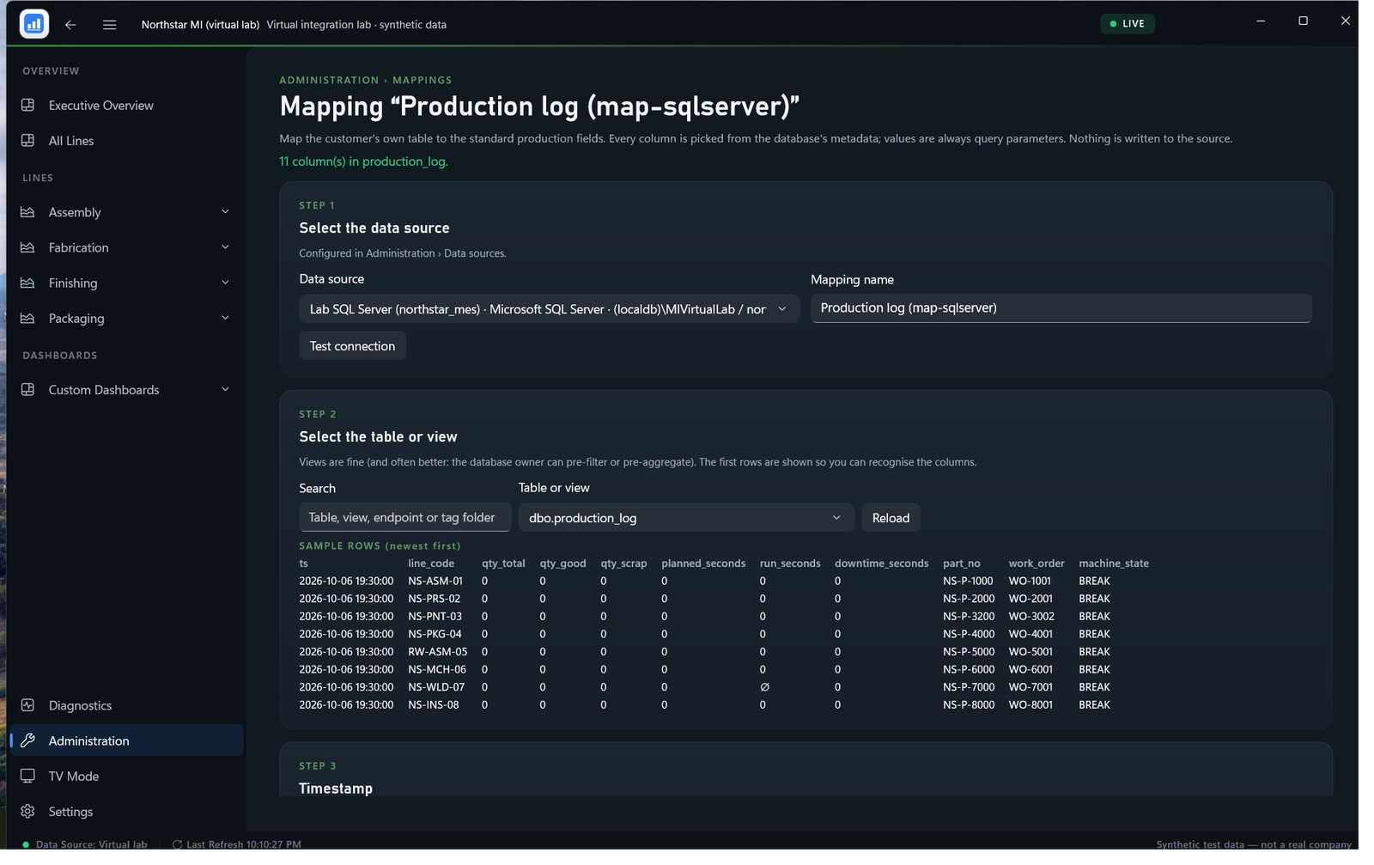Expand the Packaging line group chevron

coord(225,319)
